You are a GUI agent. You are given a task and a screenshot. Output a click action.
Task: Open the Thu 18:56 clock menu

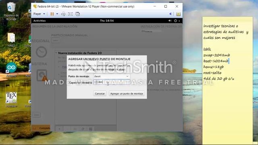coord(107,21)
